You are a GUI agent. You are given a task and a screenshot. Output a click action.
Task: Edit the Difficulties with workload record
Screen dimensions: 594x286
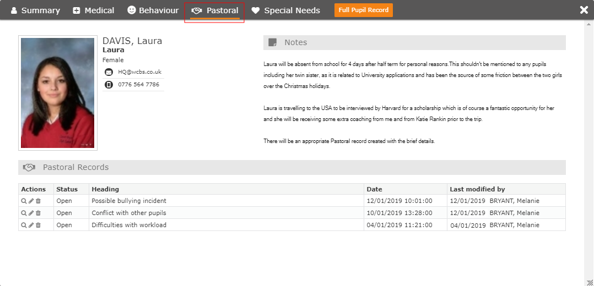click(31, 225)
